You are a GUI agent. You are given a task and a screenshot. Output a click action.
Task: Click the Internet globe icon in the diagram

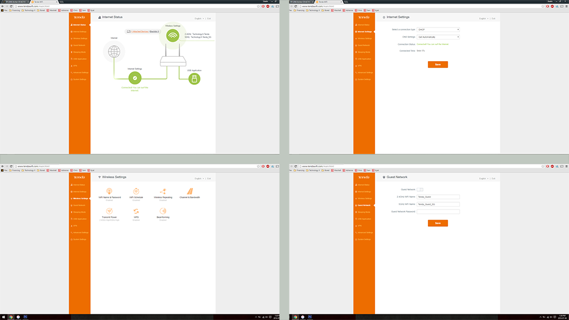pyautogui.click(x=114, y=52)
